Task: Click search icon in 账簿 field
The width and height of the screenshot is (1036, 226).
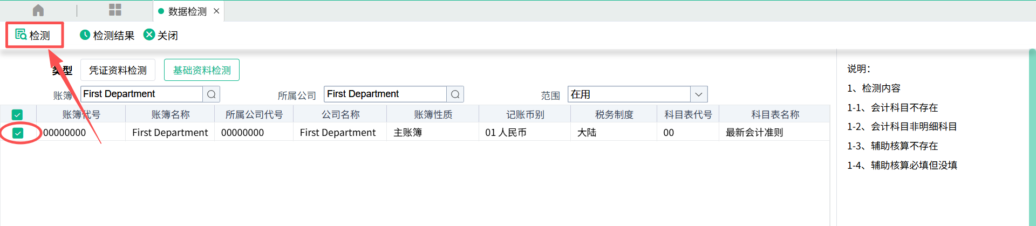Action: pyautogui.click(x=212, y=94)
